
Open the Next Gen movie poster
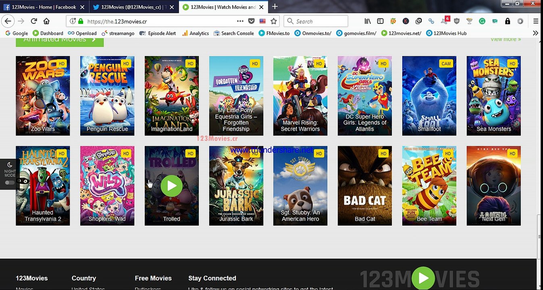(494, 186)
